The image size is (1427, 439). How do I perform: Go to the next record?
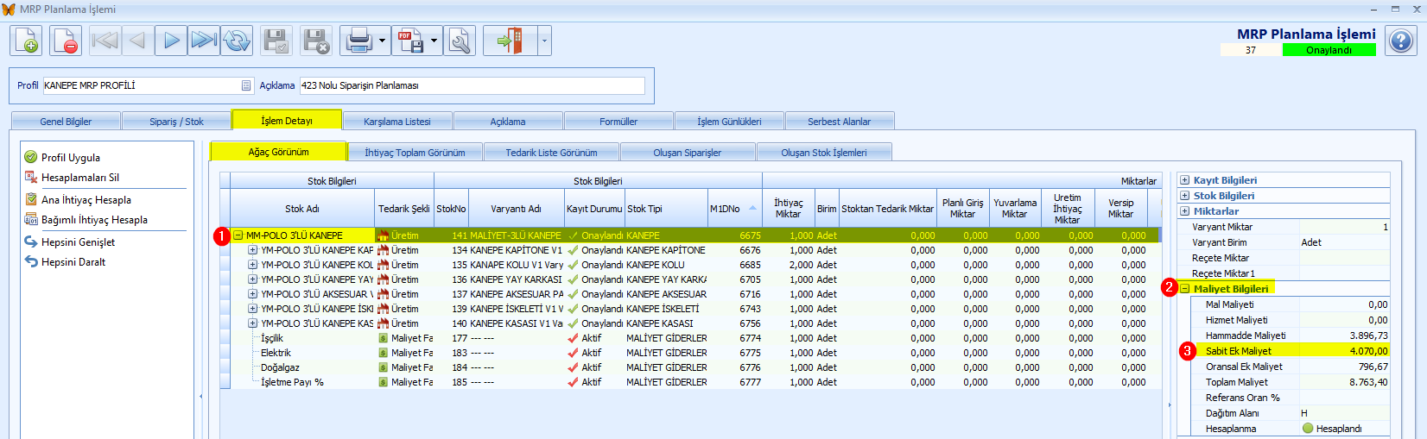tap(171, 41)
